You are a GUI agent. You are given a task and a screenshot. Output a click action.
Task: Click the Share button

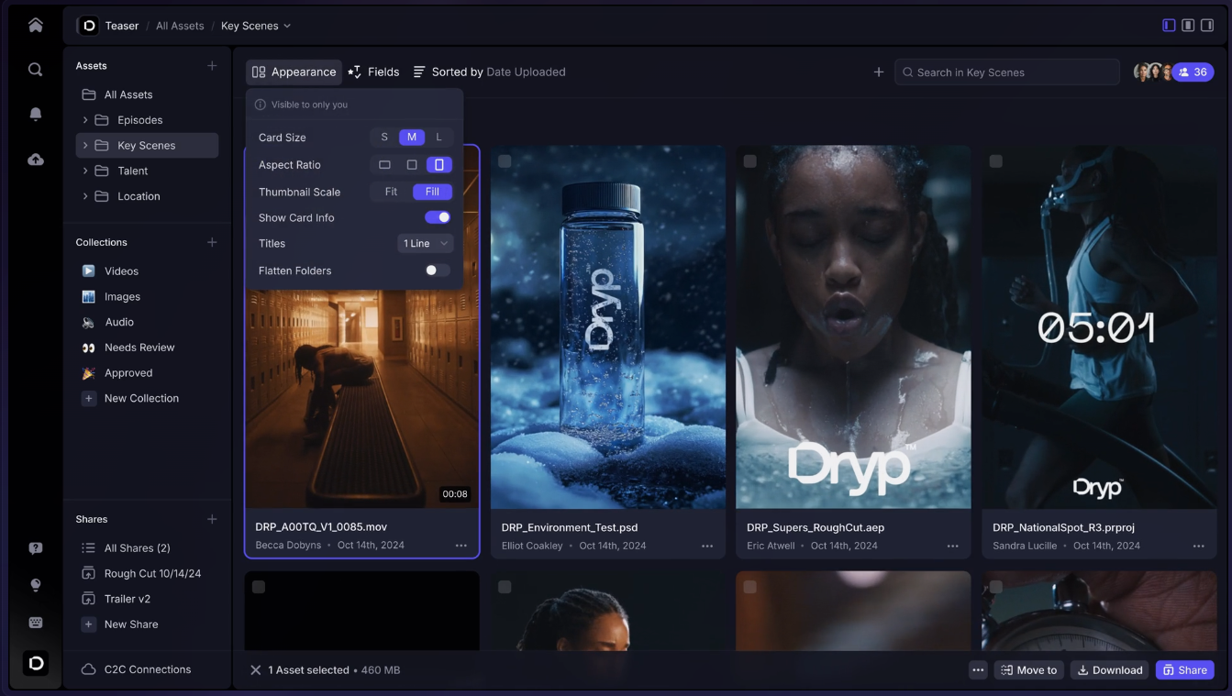[1184, 670]
